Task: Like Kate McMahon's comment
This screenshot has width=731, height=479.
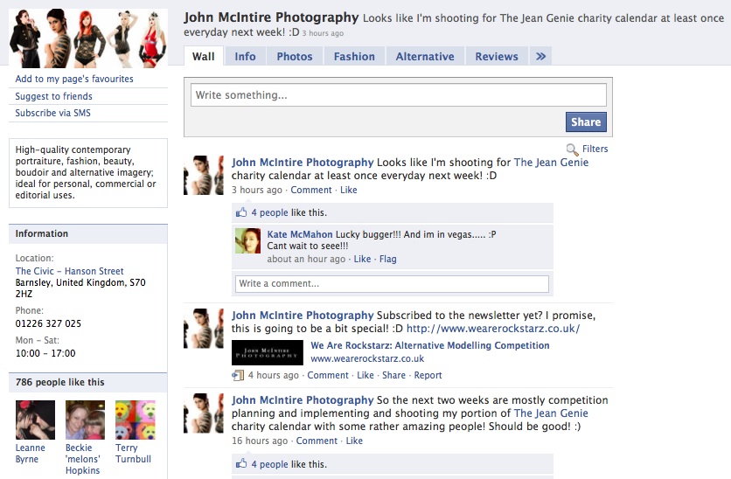Action: [362, 259]
